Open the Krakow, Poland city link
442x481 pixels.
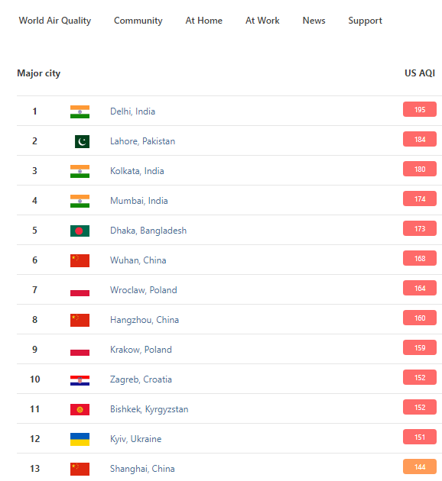[x=141, y=350]
